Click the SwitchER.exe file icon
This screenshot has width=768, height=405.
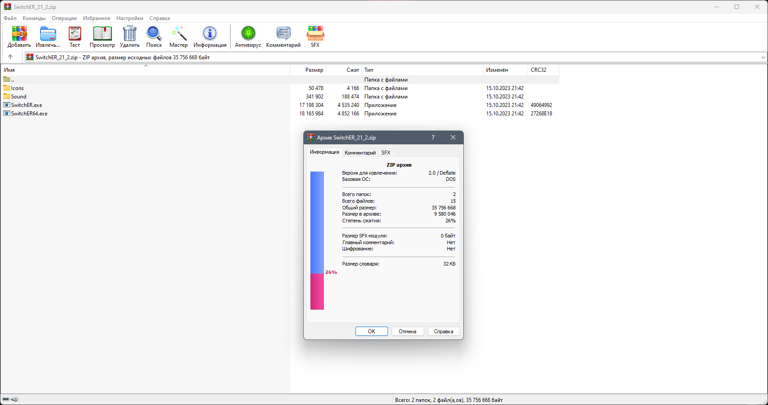[7, 105]
